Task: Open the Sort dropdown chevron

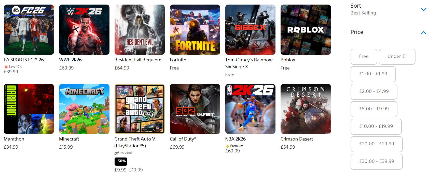Action: [x=423, y=10]
